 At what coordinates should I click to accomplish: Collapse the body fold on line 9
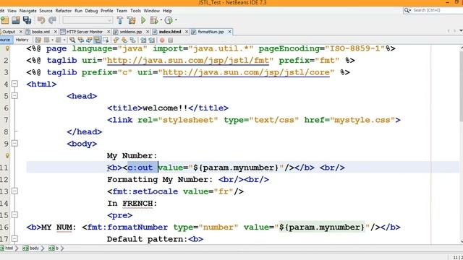(14, 144)
